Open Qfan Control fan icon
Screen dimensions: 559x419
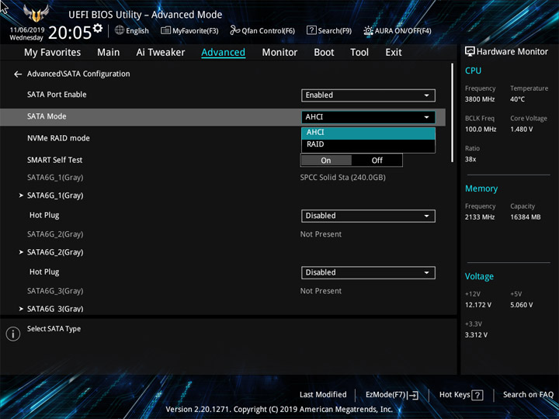point(234,30)
